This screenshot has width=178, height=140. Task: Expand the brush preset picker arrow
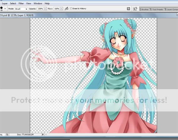coord(5,9)
